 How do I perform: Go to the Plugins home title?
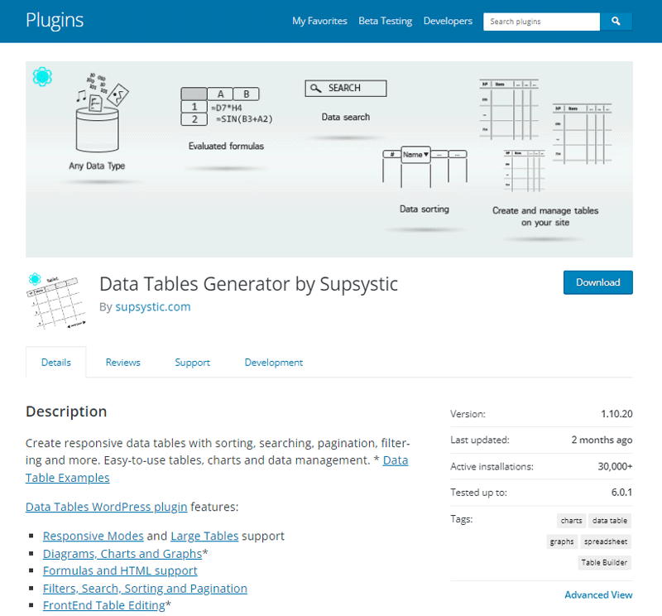coord(55,20)
